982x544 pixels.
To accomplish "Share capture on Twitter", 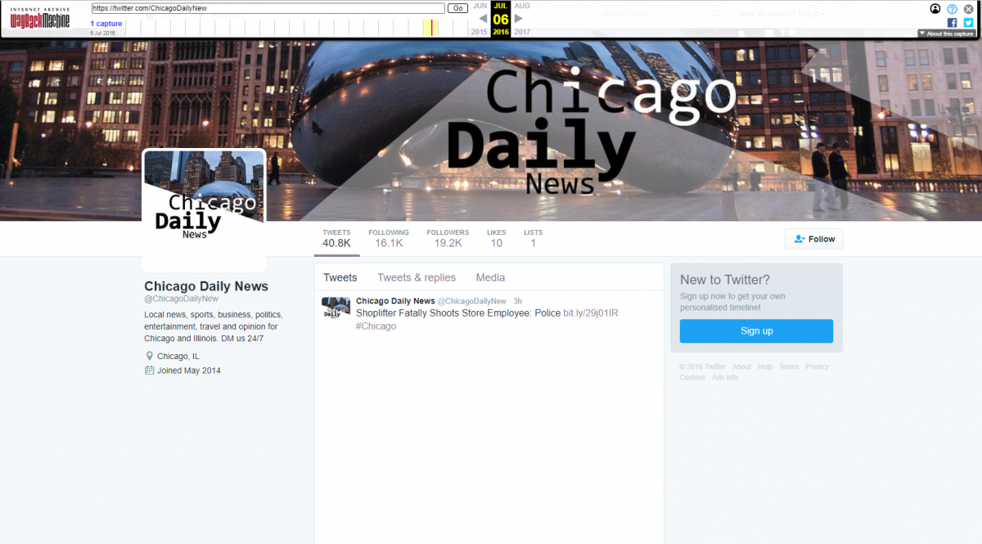I will click(x=968, y=23).
